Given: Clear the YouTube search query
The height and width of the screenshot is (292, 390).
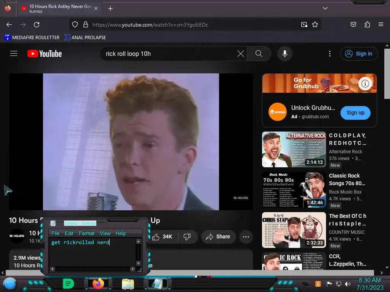Looking at the screenshot, I should 241,54.
